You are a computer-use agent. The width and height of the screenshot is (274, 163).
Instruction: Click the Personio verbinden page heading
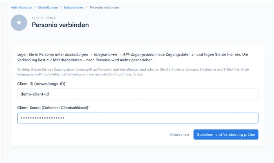(60, 25)
